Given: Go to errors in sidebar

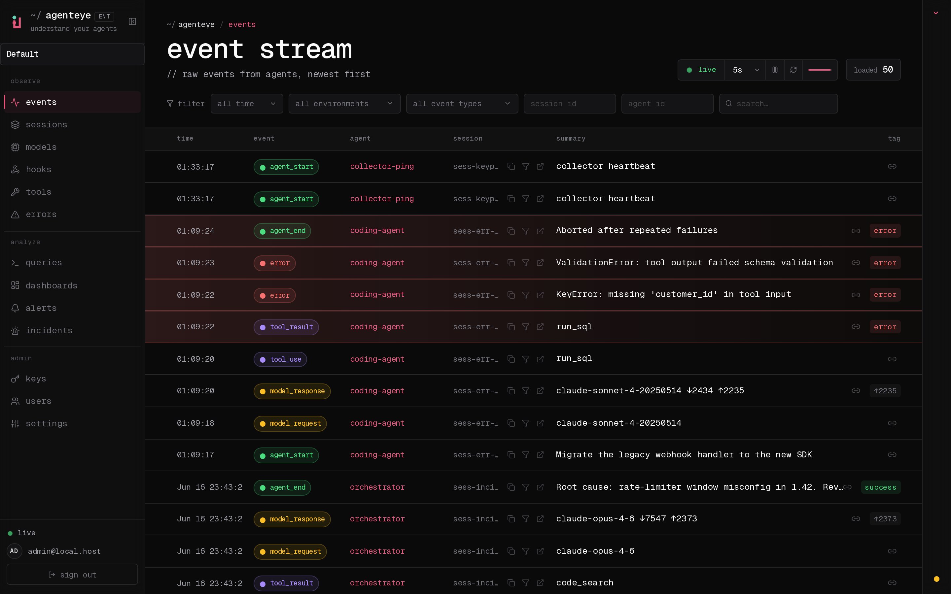Looking at the screenshot, I should [72, 214].
